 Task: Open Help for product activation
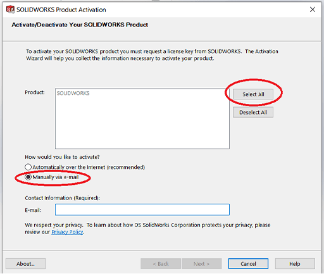coord(295,264)
